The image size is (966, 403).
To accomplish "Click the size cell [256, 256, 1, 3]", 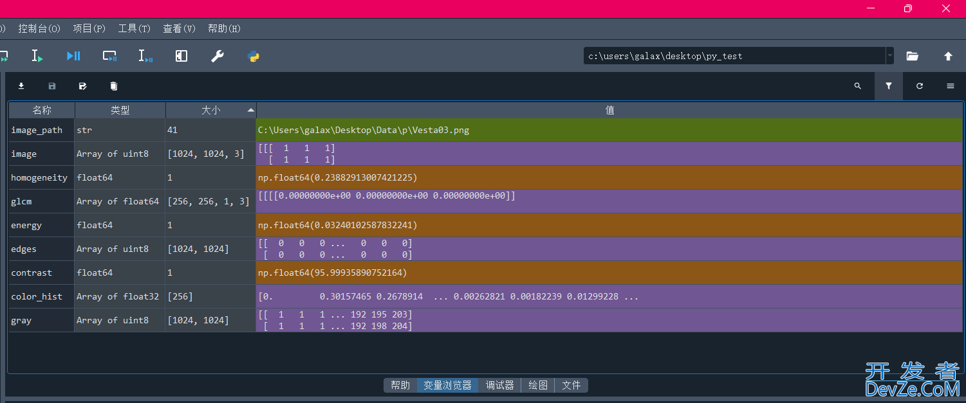I will (x=211, y=201).
